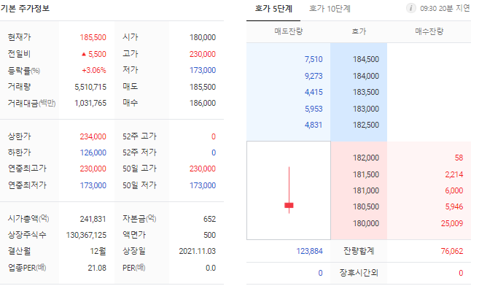The image size is (479, 286).
Task: Select the 181,500 bid price
Action: pos(366,174)
